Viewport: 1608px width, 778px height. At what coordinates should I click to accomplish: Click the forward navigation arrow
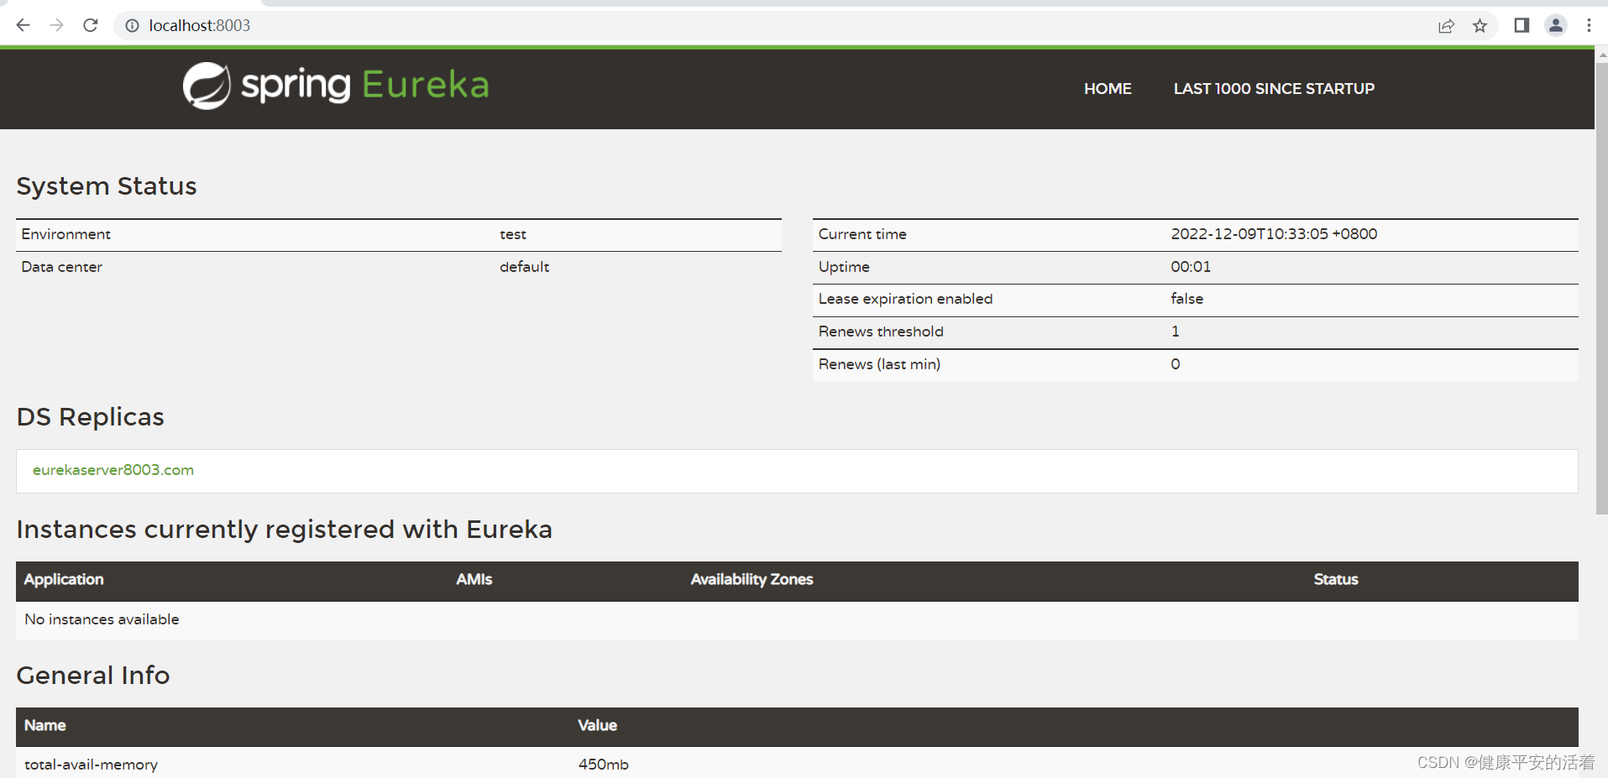click(x=56, y=25)
